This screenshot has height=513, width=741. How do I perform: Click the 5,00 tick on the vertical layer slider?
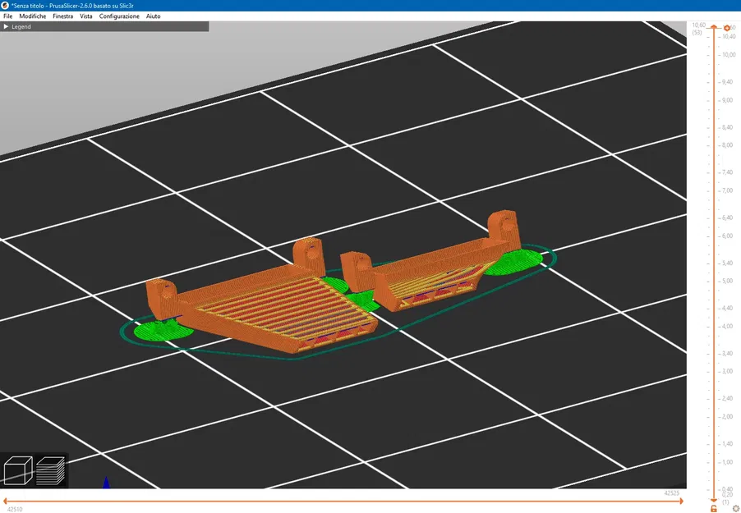click(728, 281)
